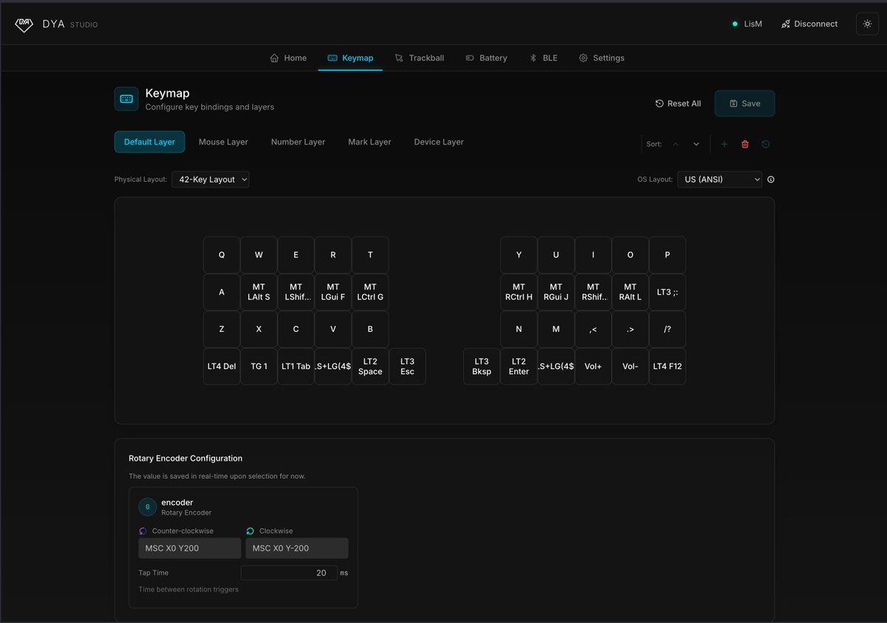Select the LT4 F12 key
Viewport: 887px width, 623px height.
(x=667, y=367)
